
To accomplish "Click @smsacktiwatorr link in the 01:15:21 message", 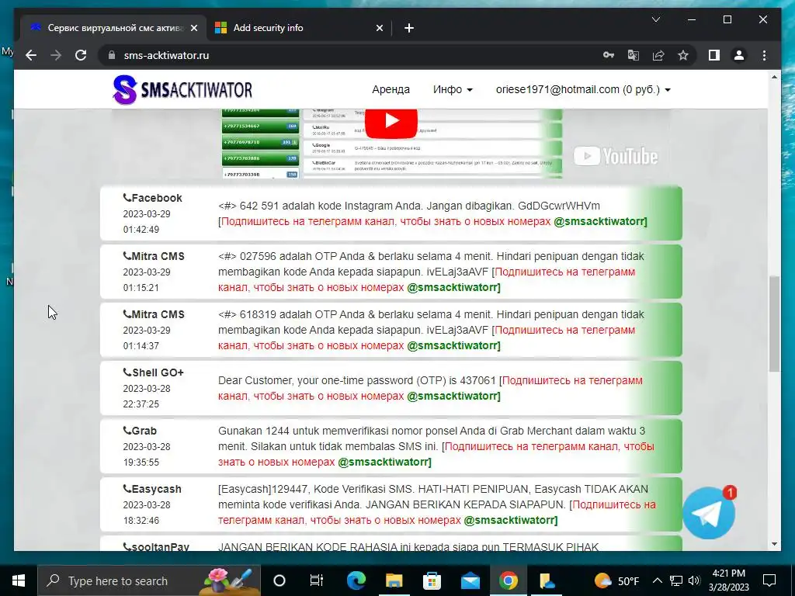I will click(x=453, y=287).
